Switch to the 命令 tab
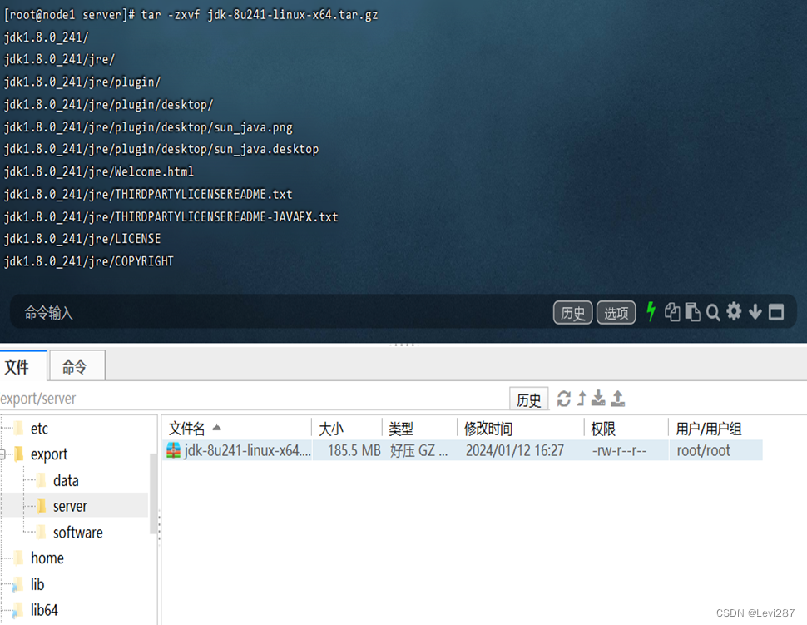This screenshot has height=625, width=807. click(x=76, y=365)
